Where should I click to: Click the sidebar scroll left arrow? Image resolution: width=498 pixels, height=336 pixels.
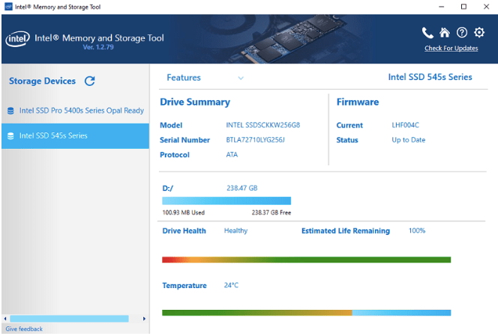click(5, 319)
